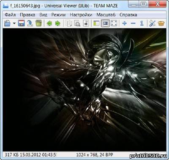The width and height of the screenshot is (169, 160).
Task: Delete file using recycle bin icon
Action: [x=38, y=23]
